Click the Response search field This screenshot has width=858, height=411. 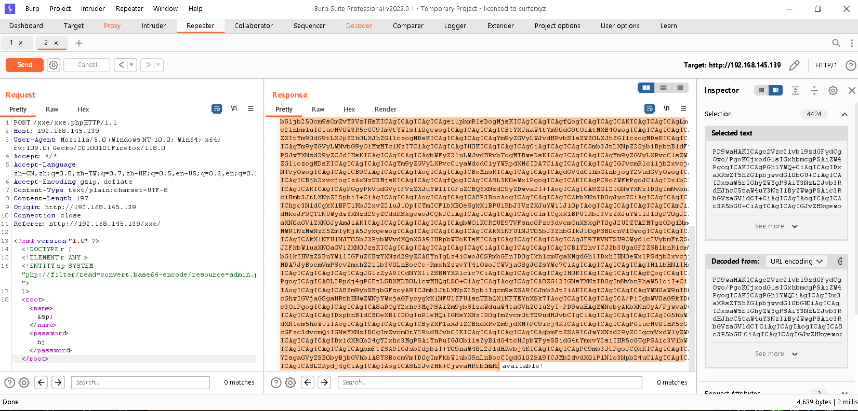[x=490, y=382]
